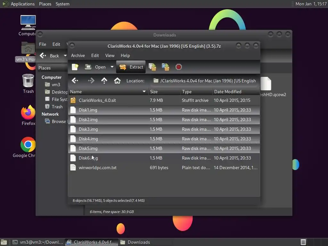
Task: Select Trash in Downloads sidebar
Action: pos(54,107)
